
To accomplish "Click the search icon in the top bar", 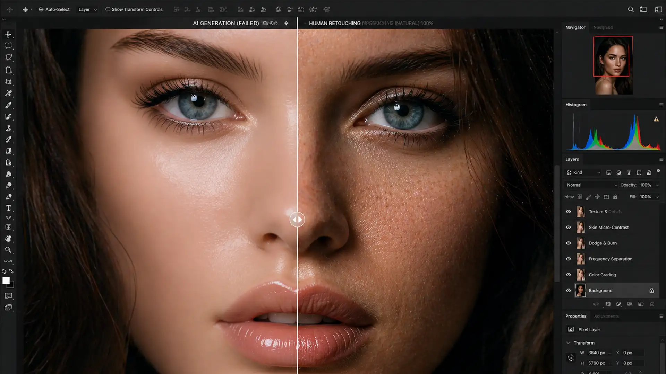I will click(x=631, y=9).
